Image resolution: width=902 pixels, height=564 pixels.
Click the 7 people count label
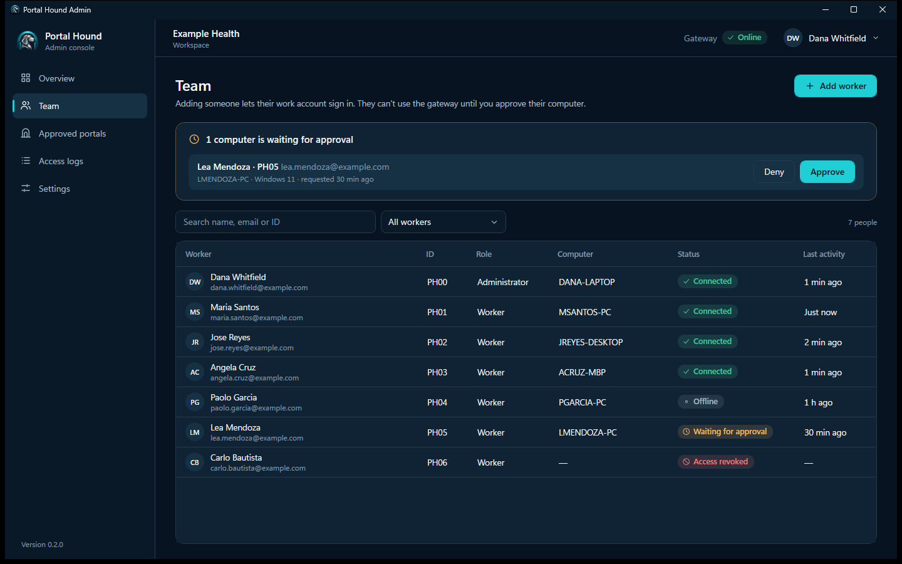pos(863,222)
